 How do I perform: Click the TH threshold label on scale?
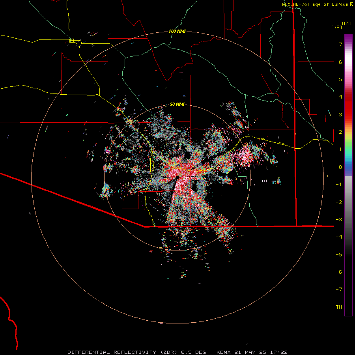pyautogui.click(x=339, y=307)
